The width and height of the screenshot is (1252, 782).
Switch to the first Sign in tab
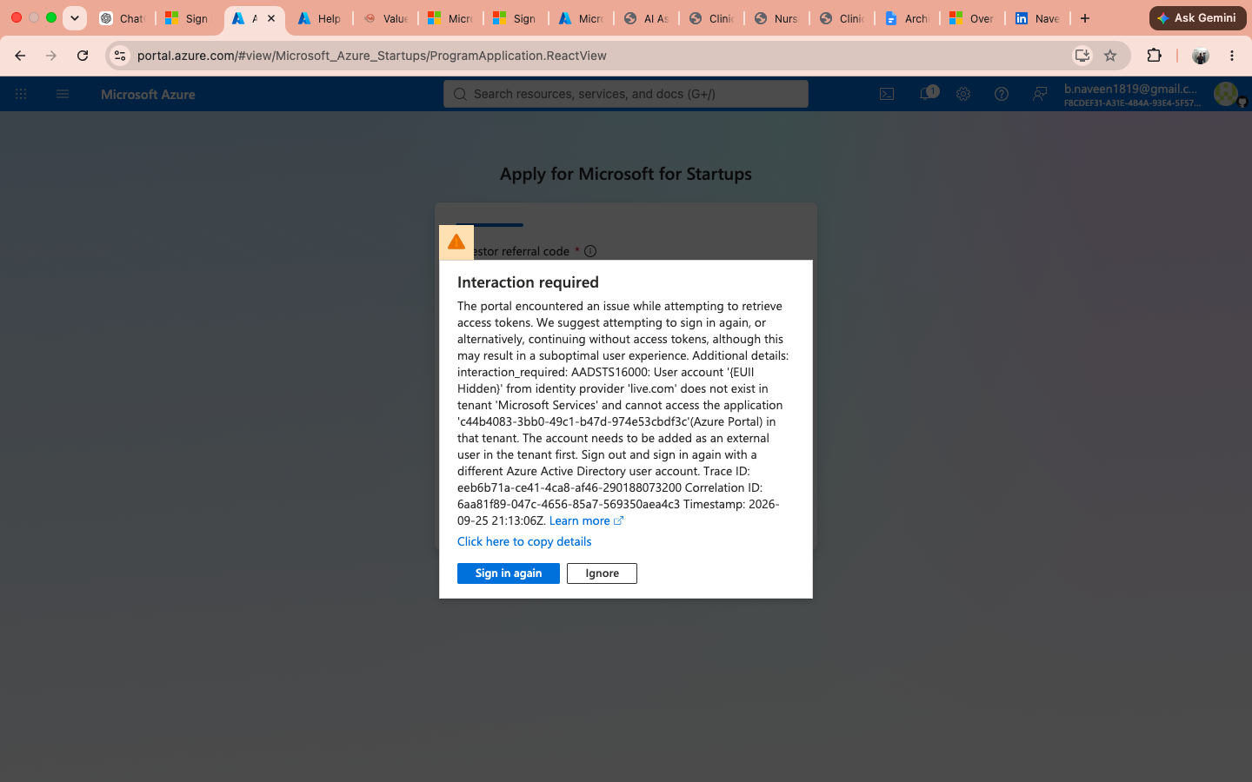(187, 18)
